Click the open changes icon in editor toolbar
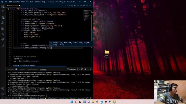This screenshot has height=104, width=186. pyautogui.click(x=72, y=5)
